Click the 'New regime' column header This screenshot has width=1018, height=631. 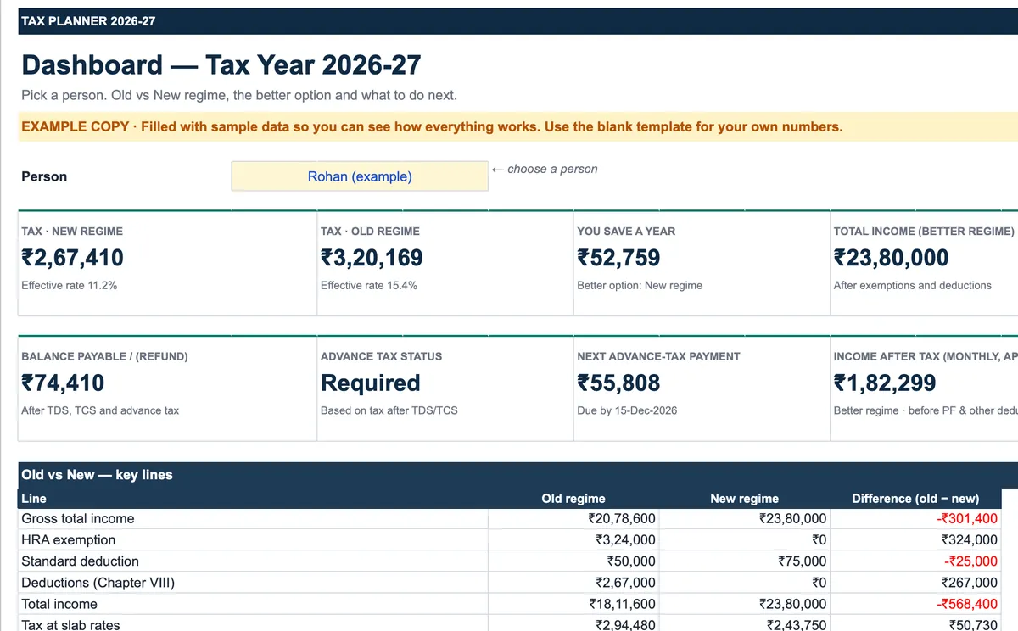tap(744, 499)
